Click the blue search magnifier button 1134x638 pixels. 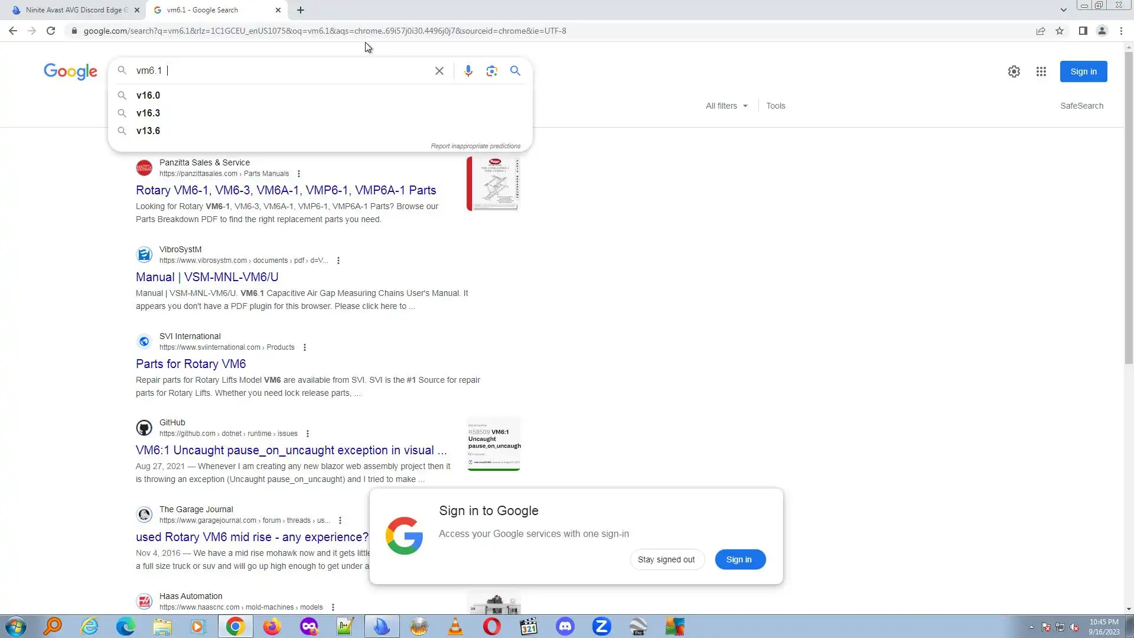point(515,71)
